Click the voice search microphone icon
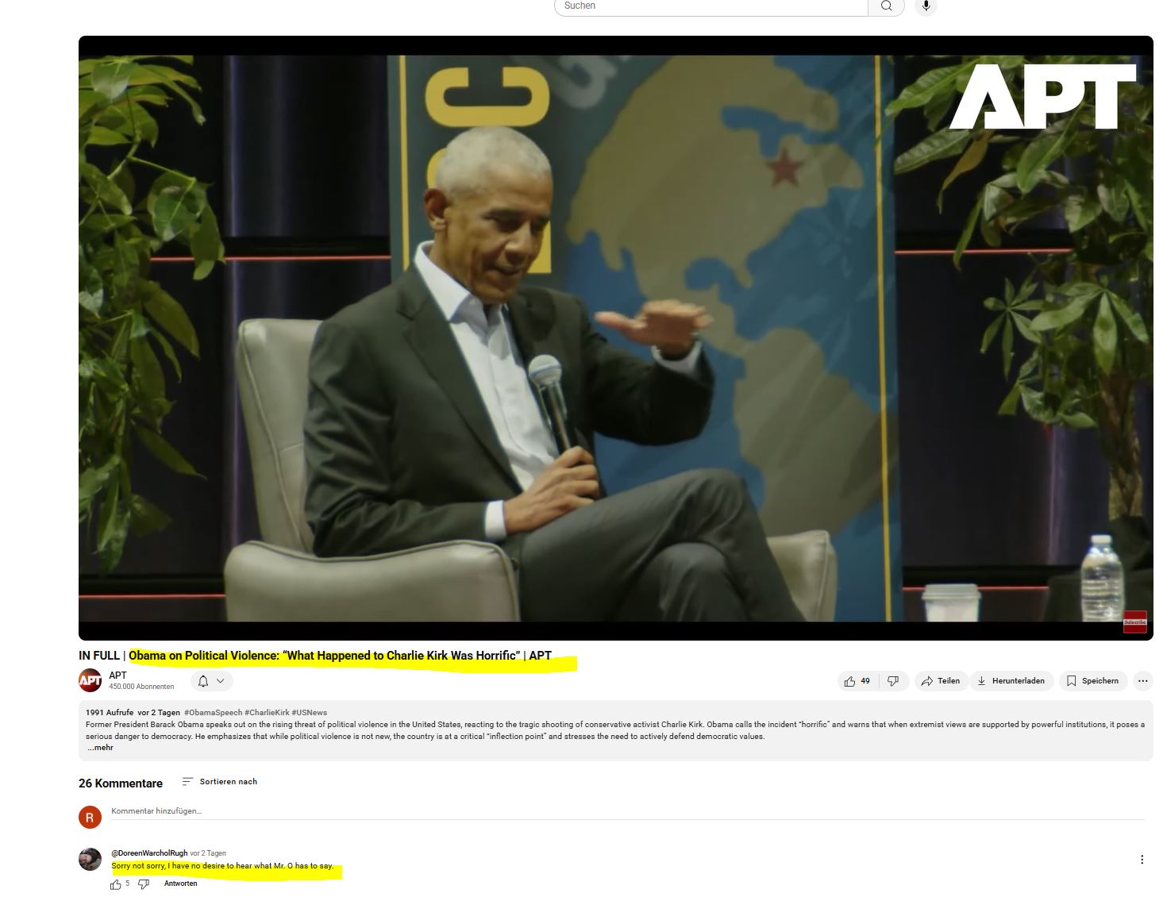Viewport: 1163px width, 897px height. [926, 6]
